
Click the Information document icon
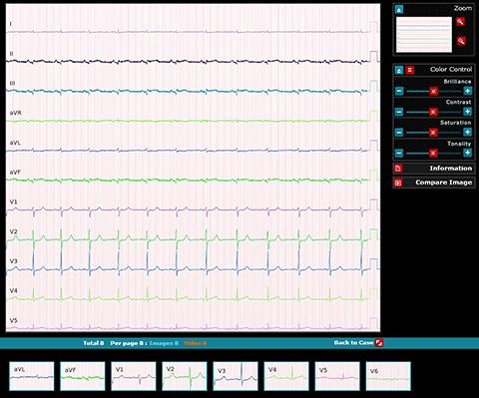tap(398, 169)
